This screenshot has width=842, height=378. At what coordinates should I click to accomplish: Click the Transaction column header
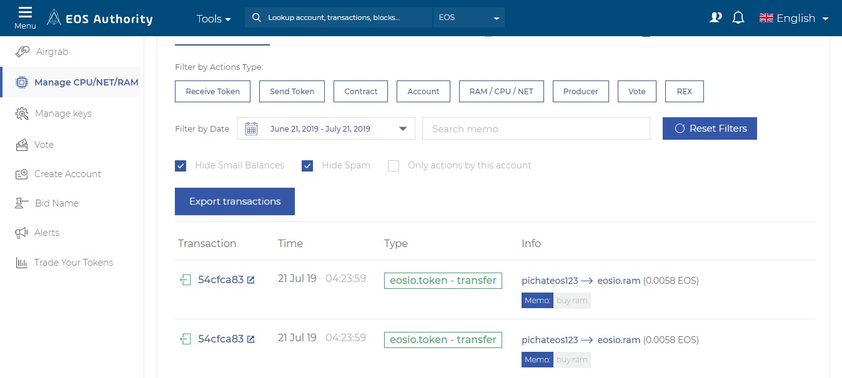pyautogui.click(x=207, y=243)
